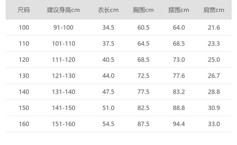
Task: Click the 21.6 shoulder width cell
Action: pos(214,28)
